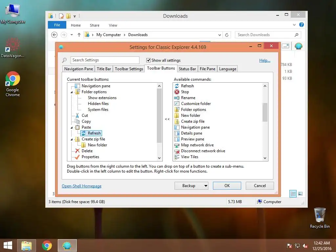Click the << move-left button
Screen dimensions: 336x252
[167, 119]
